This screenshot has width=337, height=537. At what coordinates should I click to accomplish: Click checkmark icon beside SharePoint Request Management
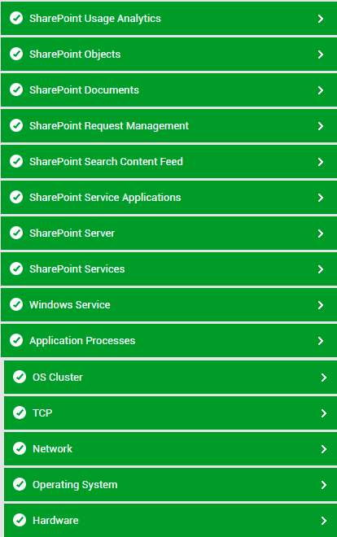tap(16, 125)
